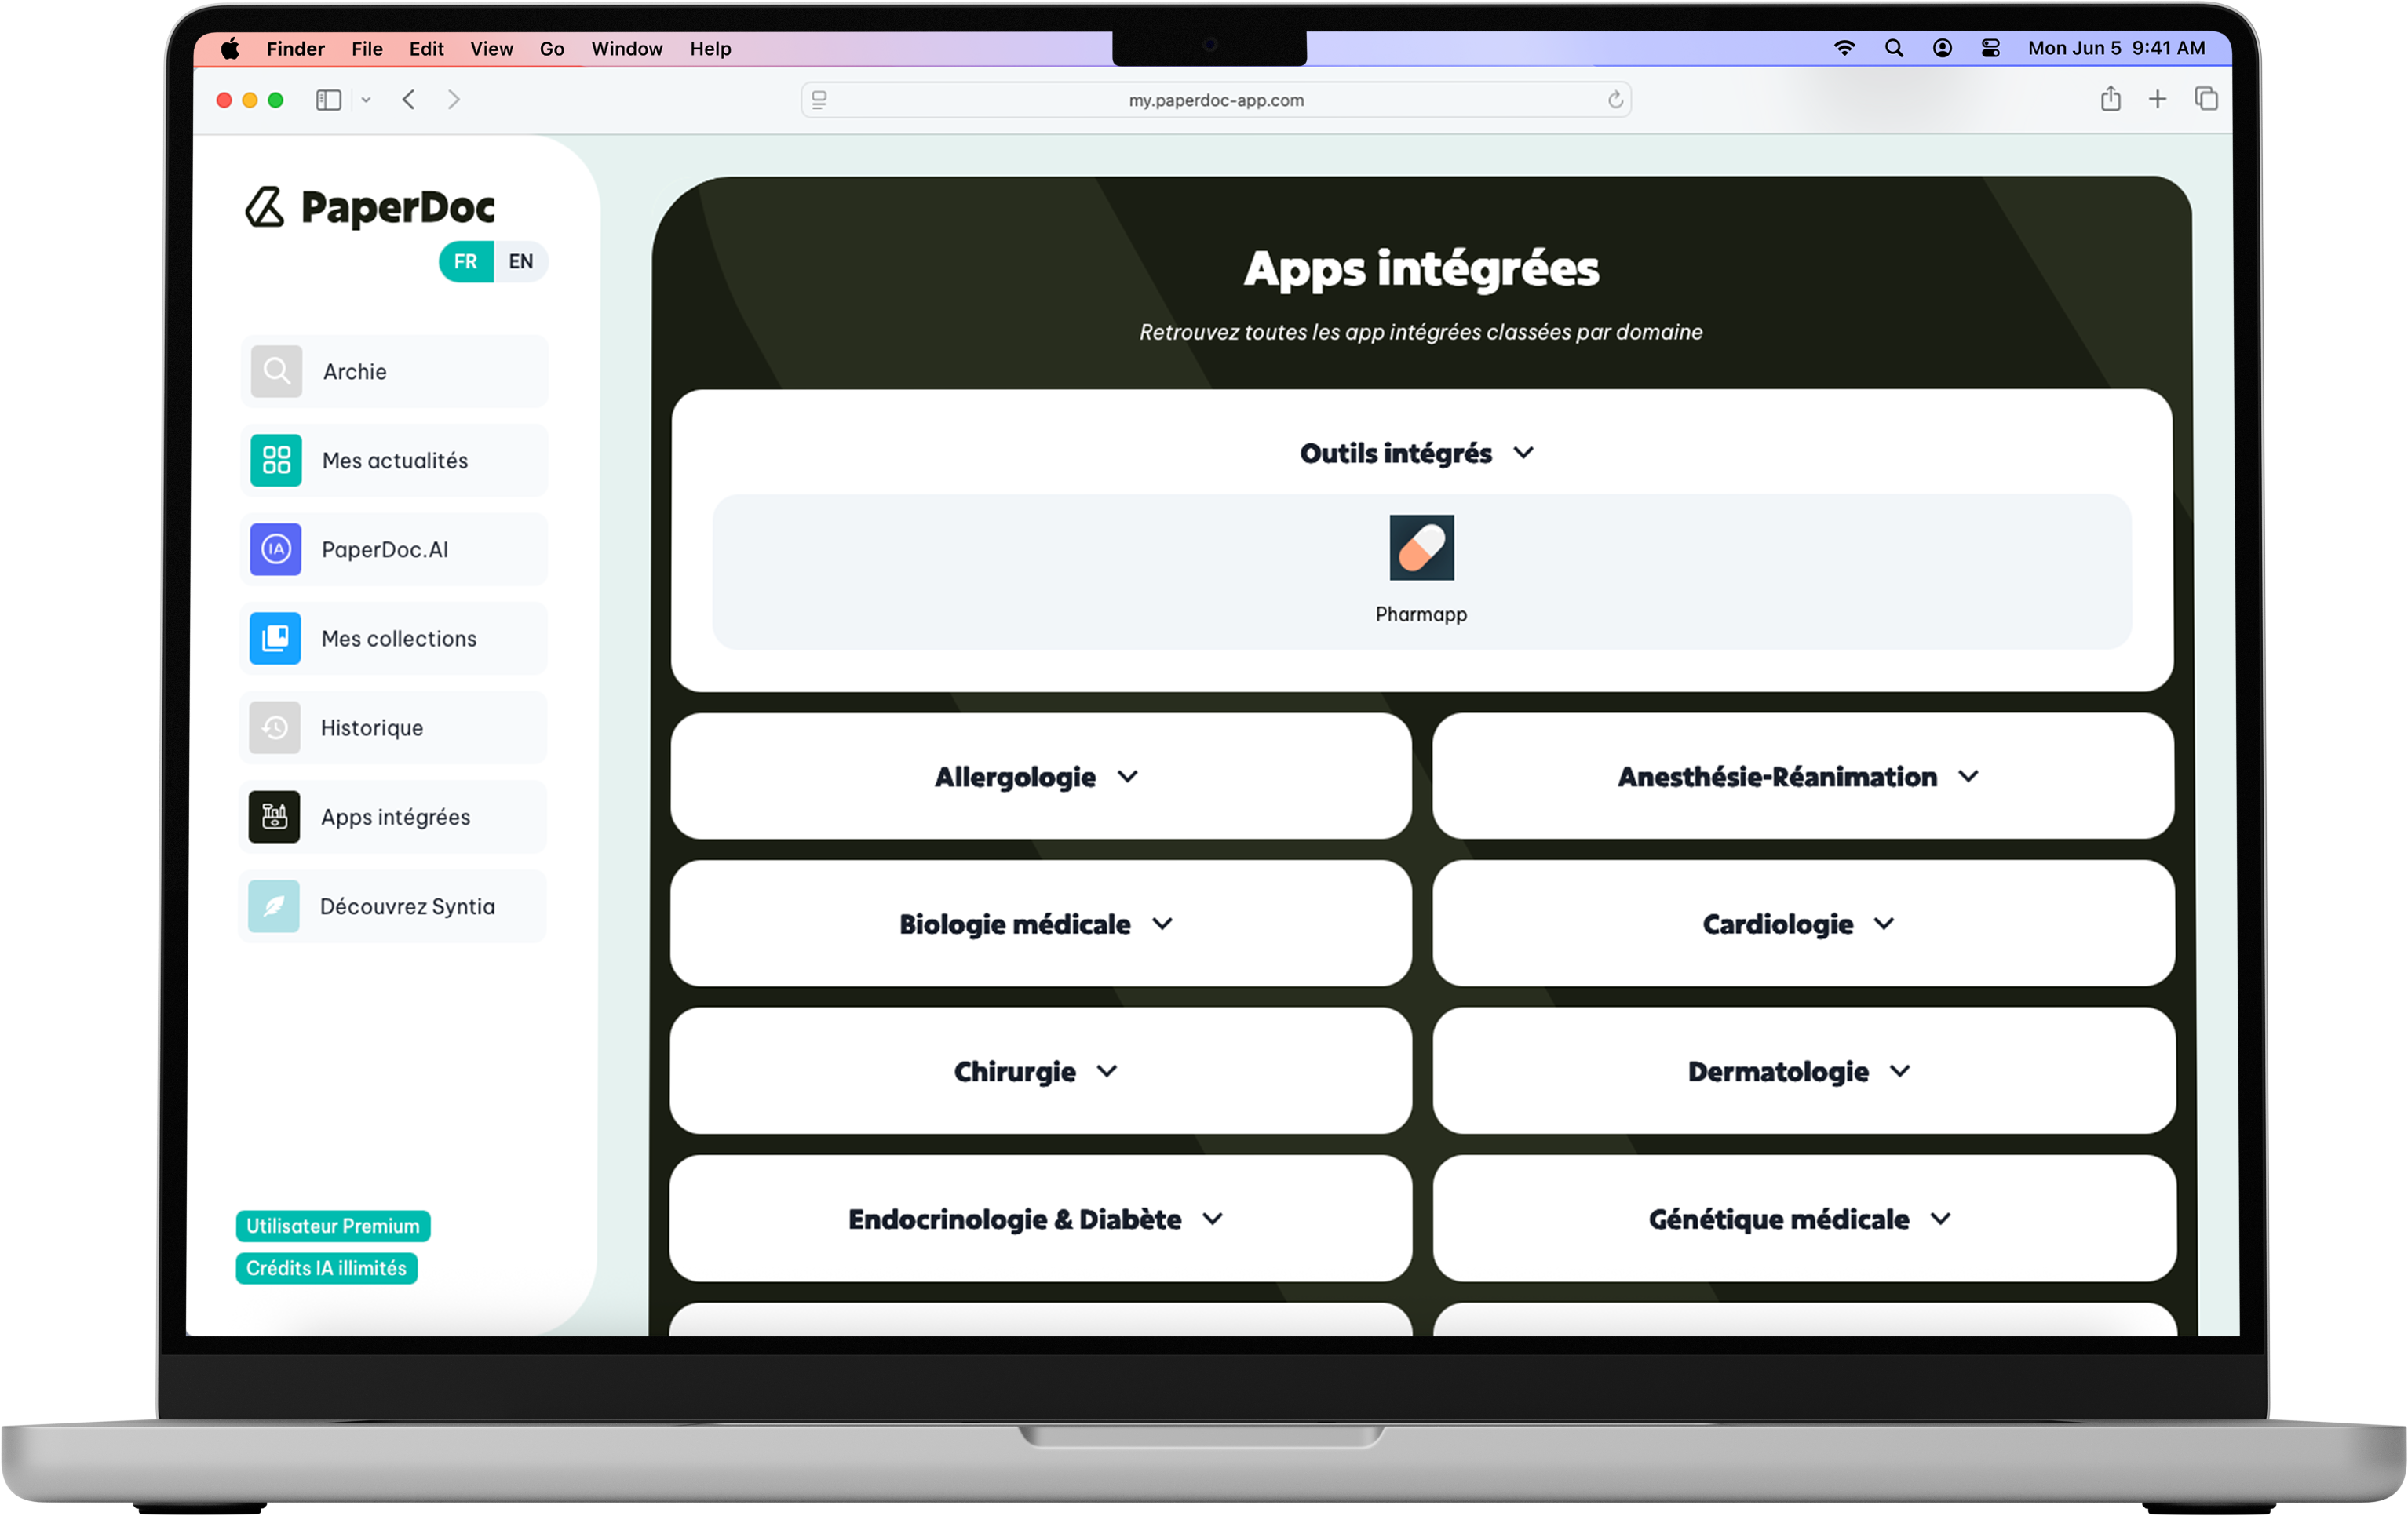Viewport: 2408px width, 1516px height.
Task: Open Mes collections using its book icon
Action: click(x=276, y=638)
